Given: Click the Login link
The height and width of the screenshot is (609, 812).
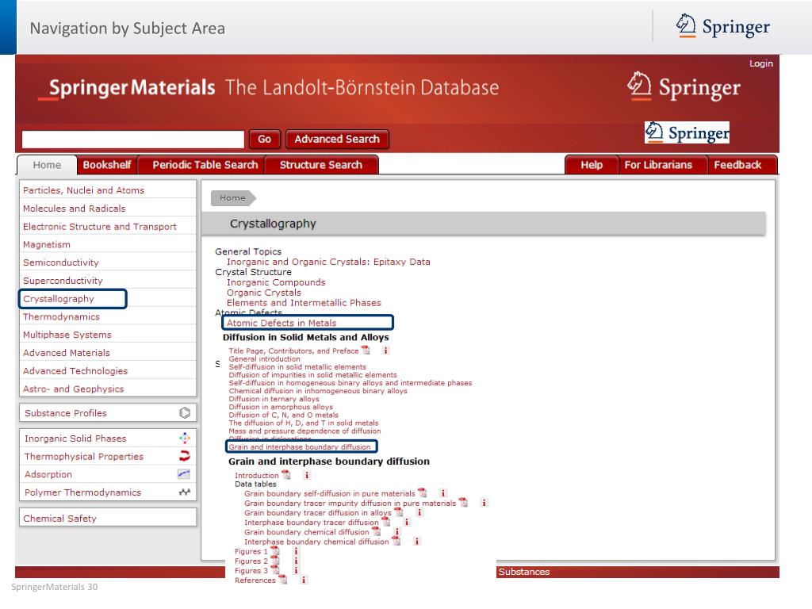Looking at the screenshot, I should 760,63.
